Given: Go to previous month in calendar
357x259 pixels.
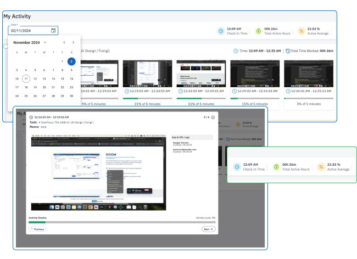Looking at the screenshot, I should (x=64, y=42).
